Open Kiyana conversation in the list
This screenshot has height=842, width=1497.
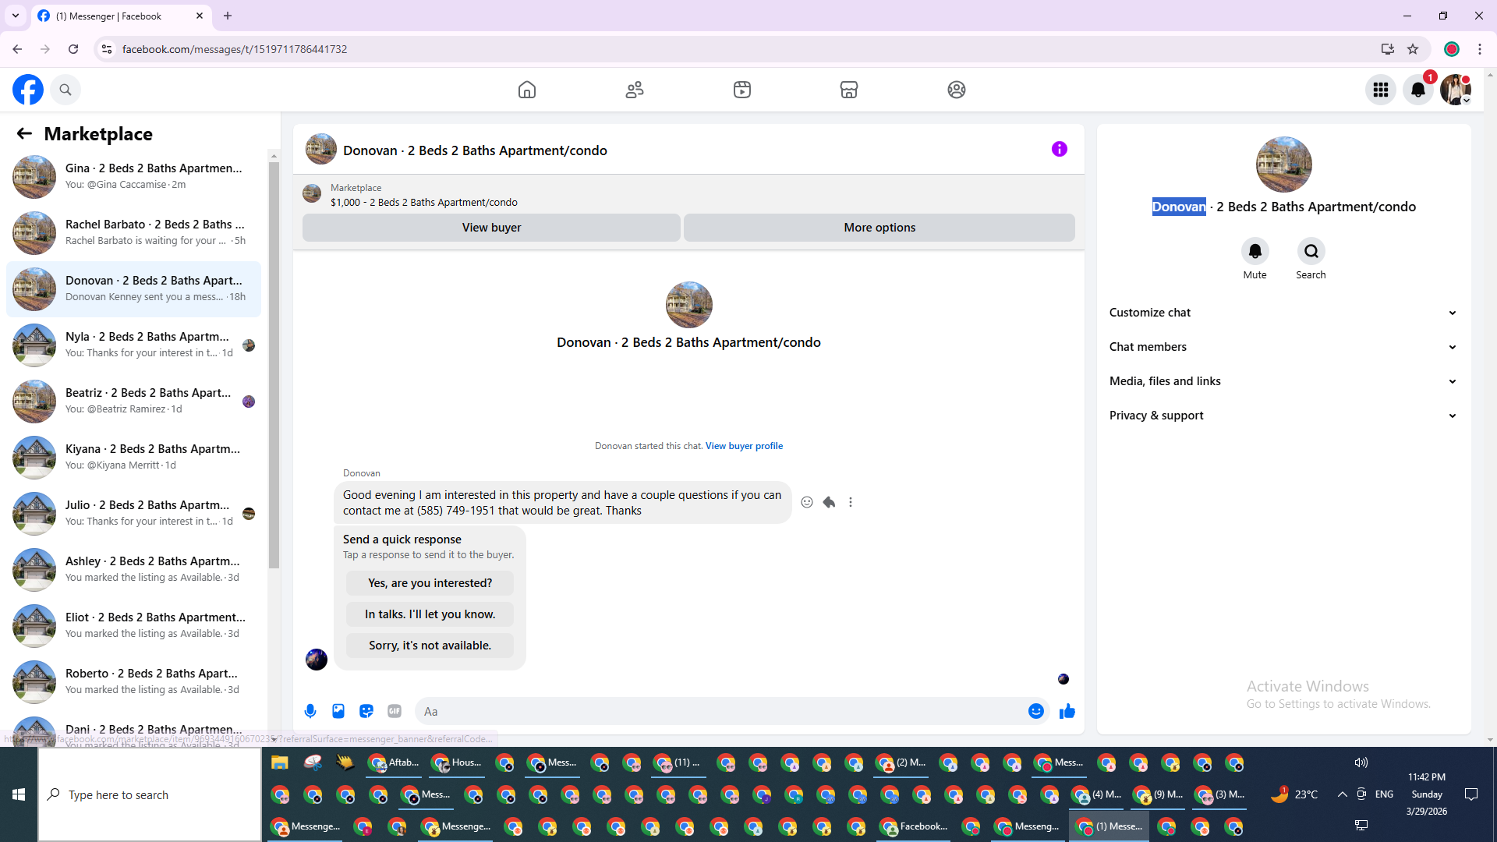(x=133, y=458)
